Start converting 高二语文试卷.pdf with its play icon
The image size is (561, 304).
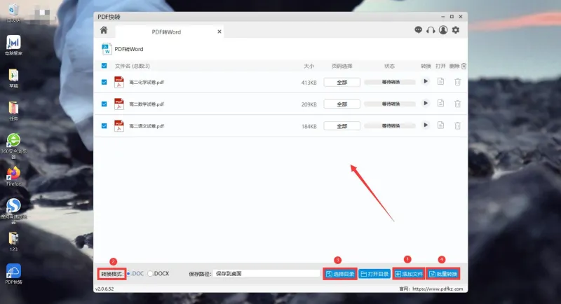[x=426, y=125]
